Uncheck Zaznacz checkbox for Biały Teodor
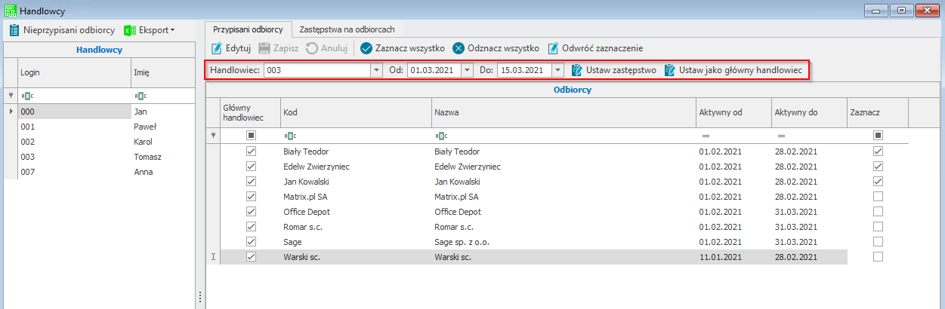The height and width of the screenshot is (309, 945). tap(878, 151)
